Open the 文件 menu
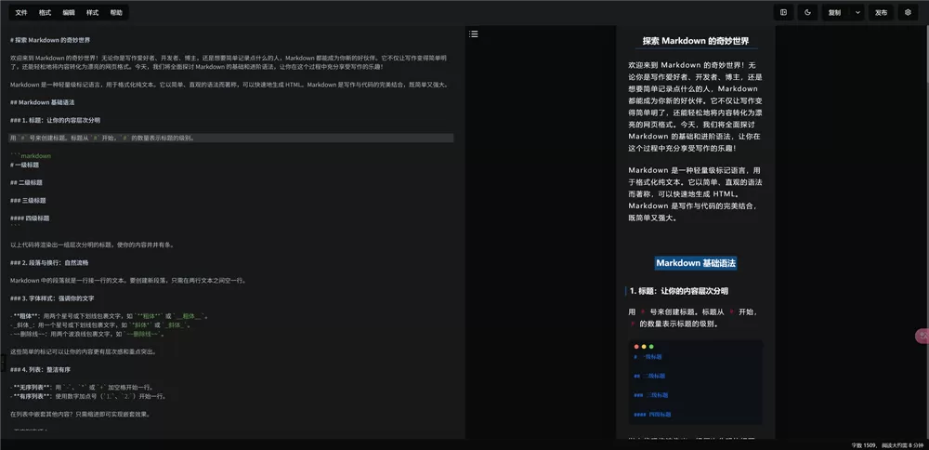Image resolution: width=929 pixels, height=450 pixels. tap(21, 13)
